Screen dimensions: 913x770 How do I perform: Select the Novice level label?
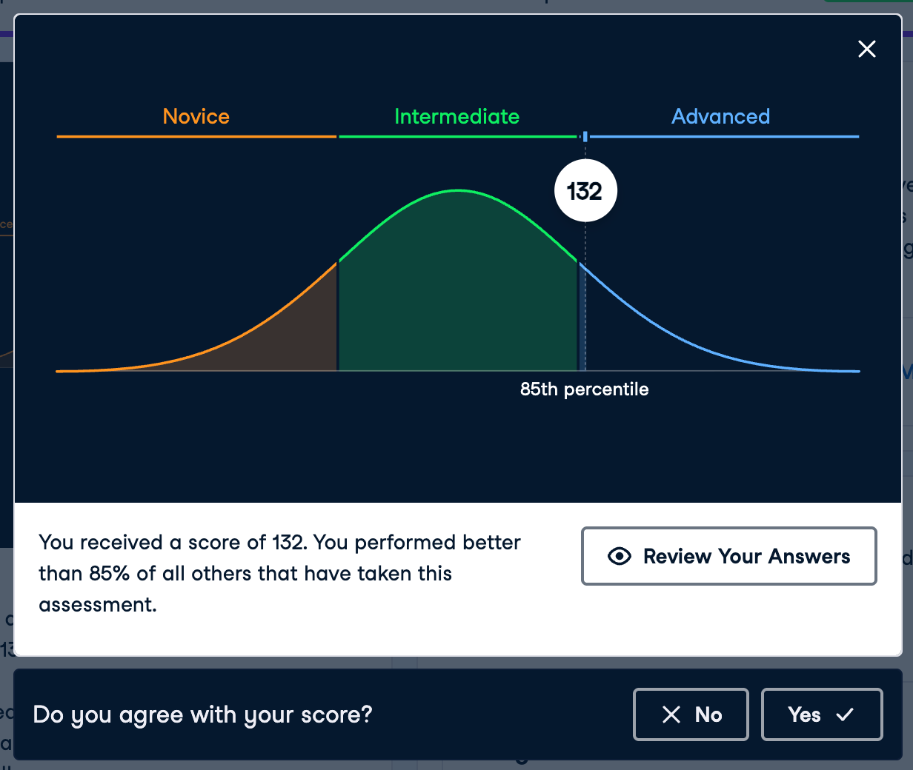click(196, 116)
